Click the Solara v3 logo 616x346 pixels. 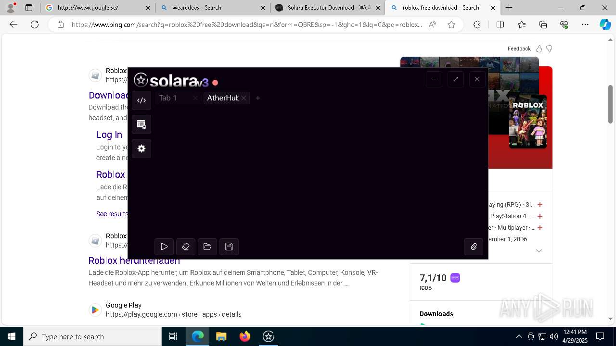(x=171, y=80)
